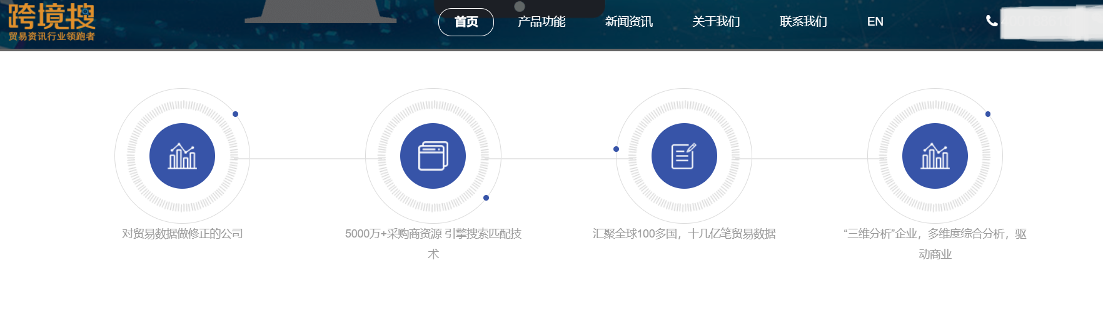The width and height of the screenshot is (1103, 310).
Task: Open the 产品功能 menu item
Action: pyautogui.click(x=541, y=22)
